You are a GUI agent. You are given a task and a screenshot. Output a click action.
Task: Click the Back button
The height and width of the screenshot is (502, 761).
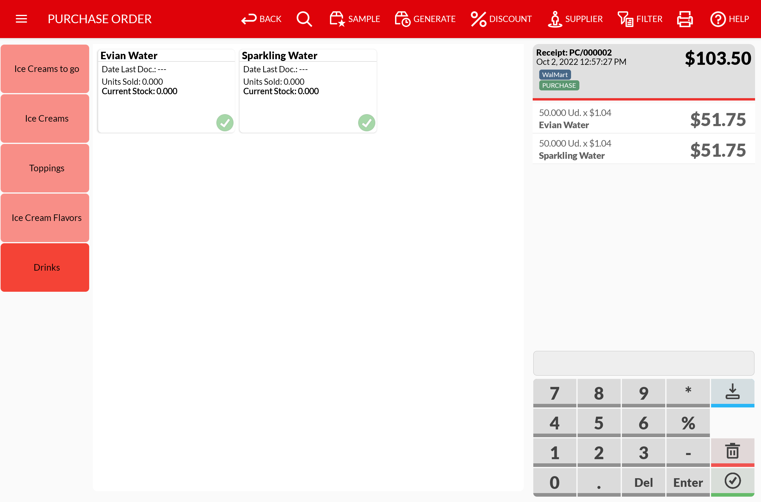click(x=262, y=19)
